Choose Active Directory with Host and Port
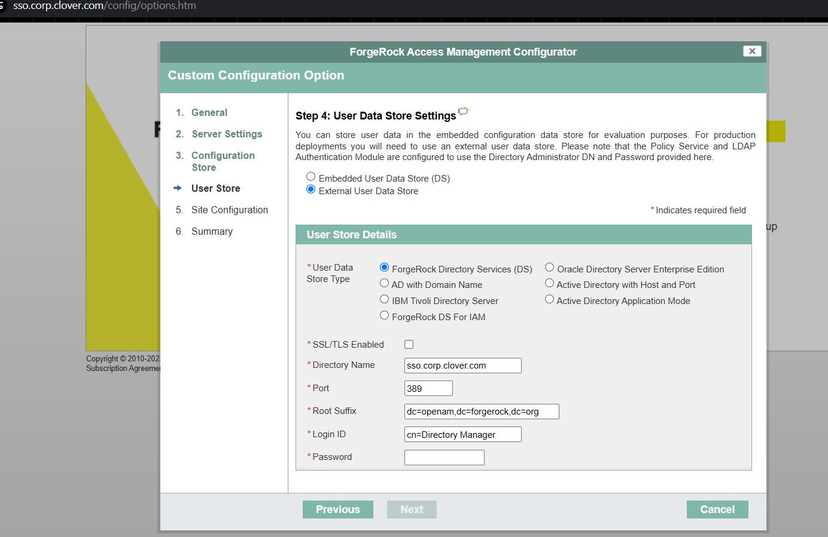Screen dimensions: 828x537 coord(549,283)
